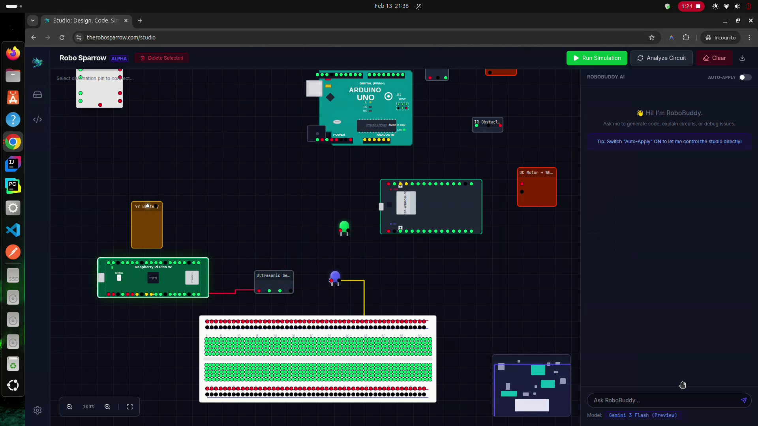Toggle the Auto-Apply switch on
Screen dimensions: 758x426
coord(745,77)
